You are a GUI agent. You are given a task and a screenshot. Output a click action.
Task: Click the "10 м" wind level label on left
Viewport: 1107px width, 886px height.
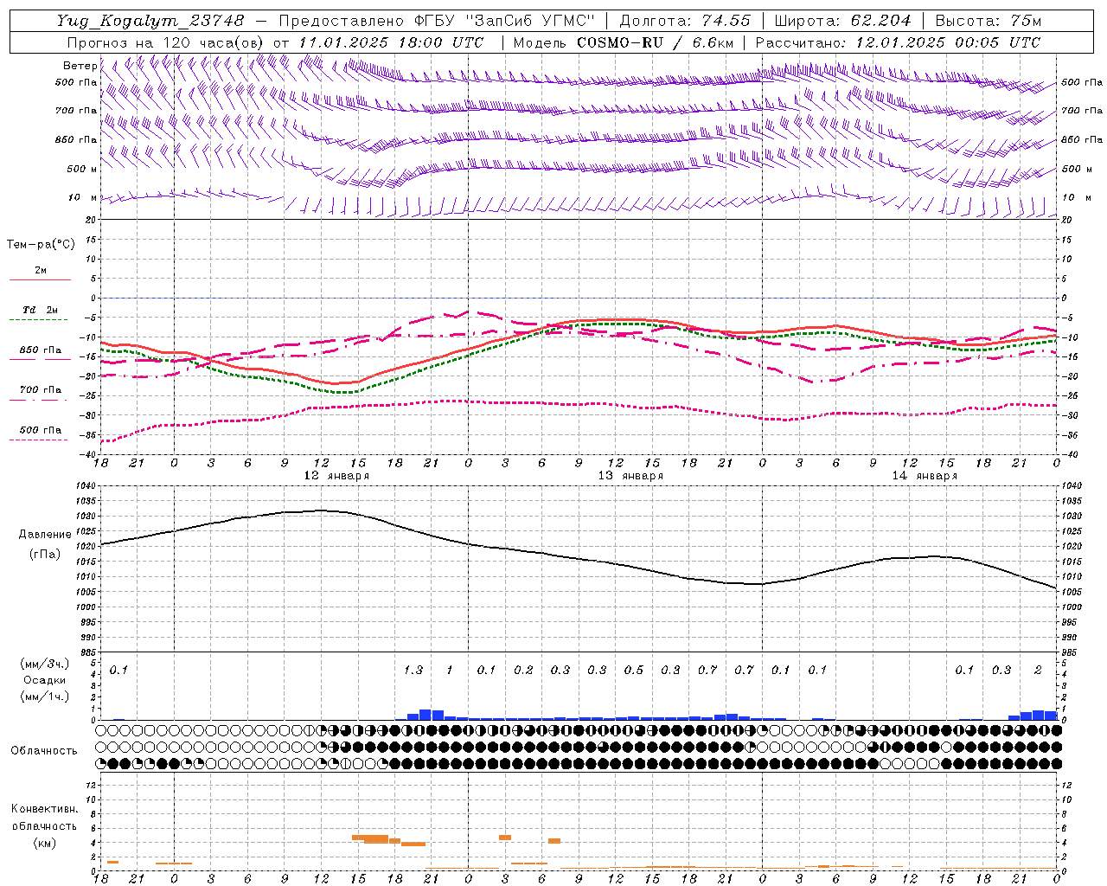(82, 198)
